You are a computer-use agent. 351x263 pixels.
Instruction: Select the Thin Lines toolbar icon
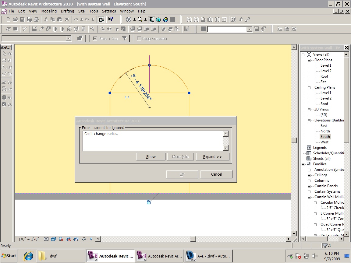[x=151, y=19]
